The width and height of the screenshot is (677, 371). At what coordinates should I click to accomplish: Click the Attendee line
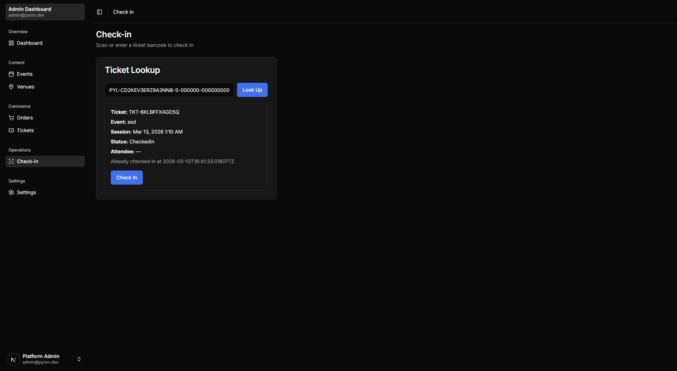pyautogui.click(x=126, y=152)
